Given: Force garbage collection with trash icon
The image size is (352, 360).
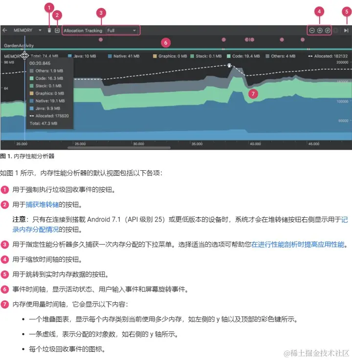Looking at the screenshot, I should (x=49, y=30).
